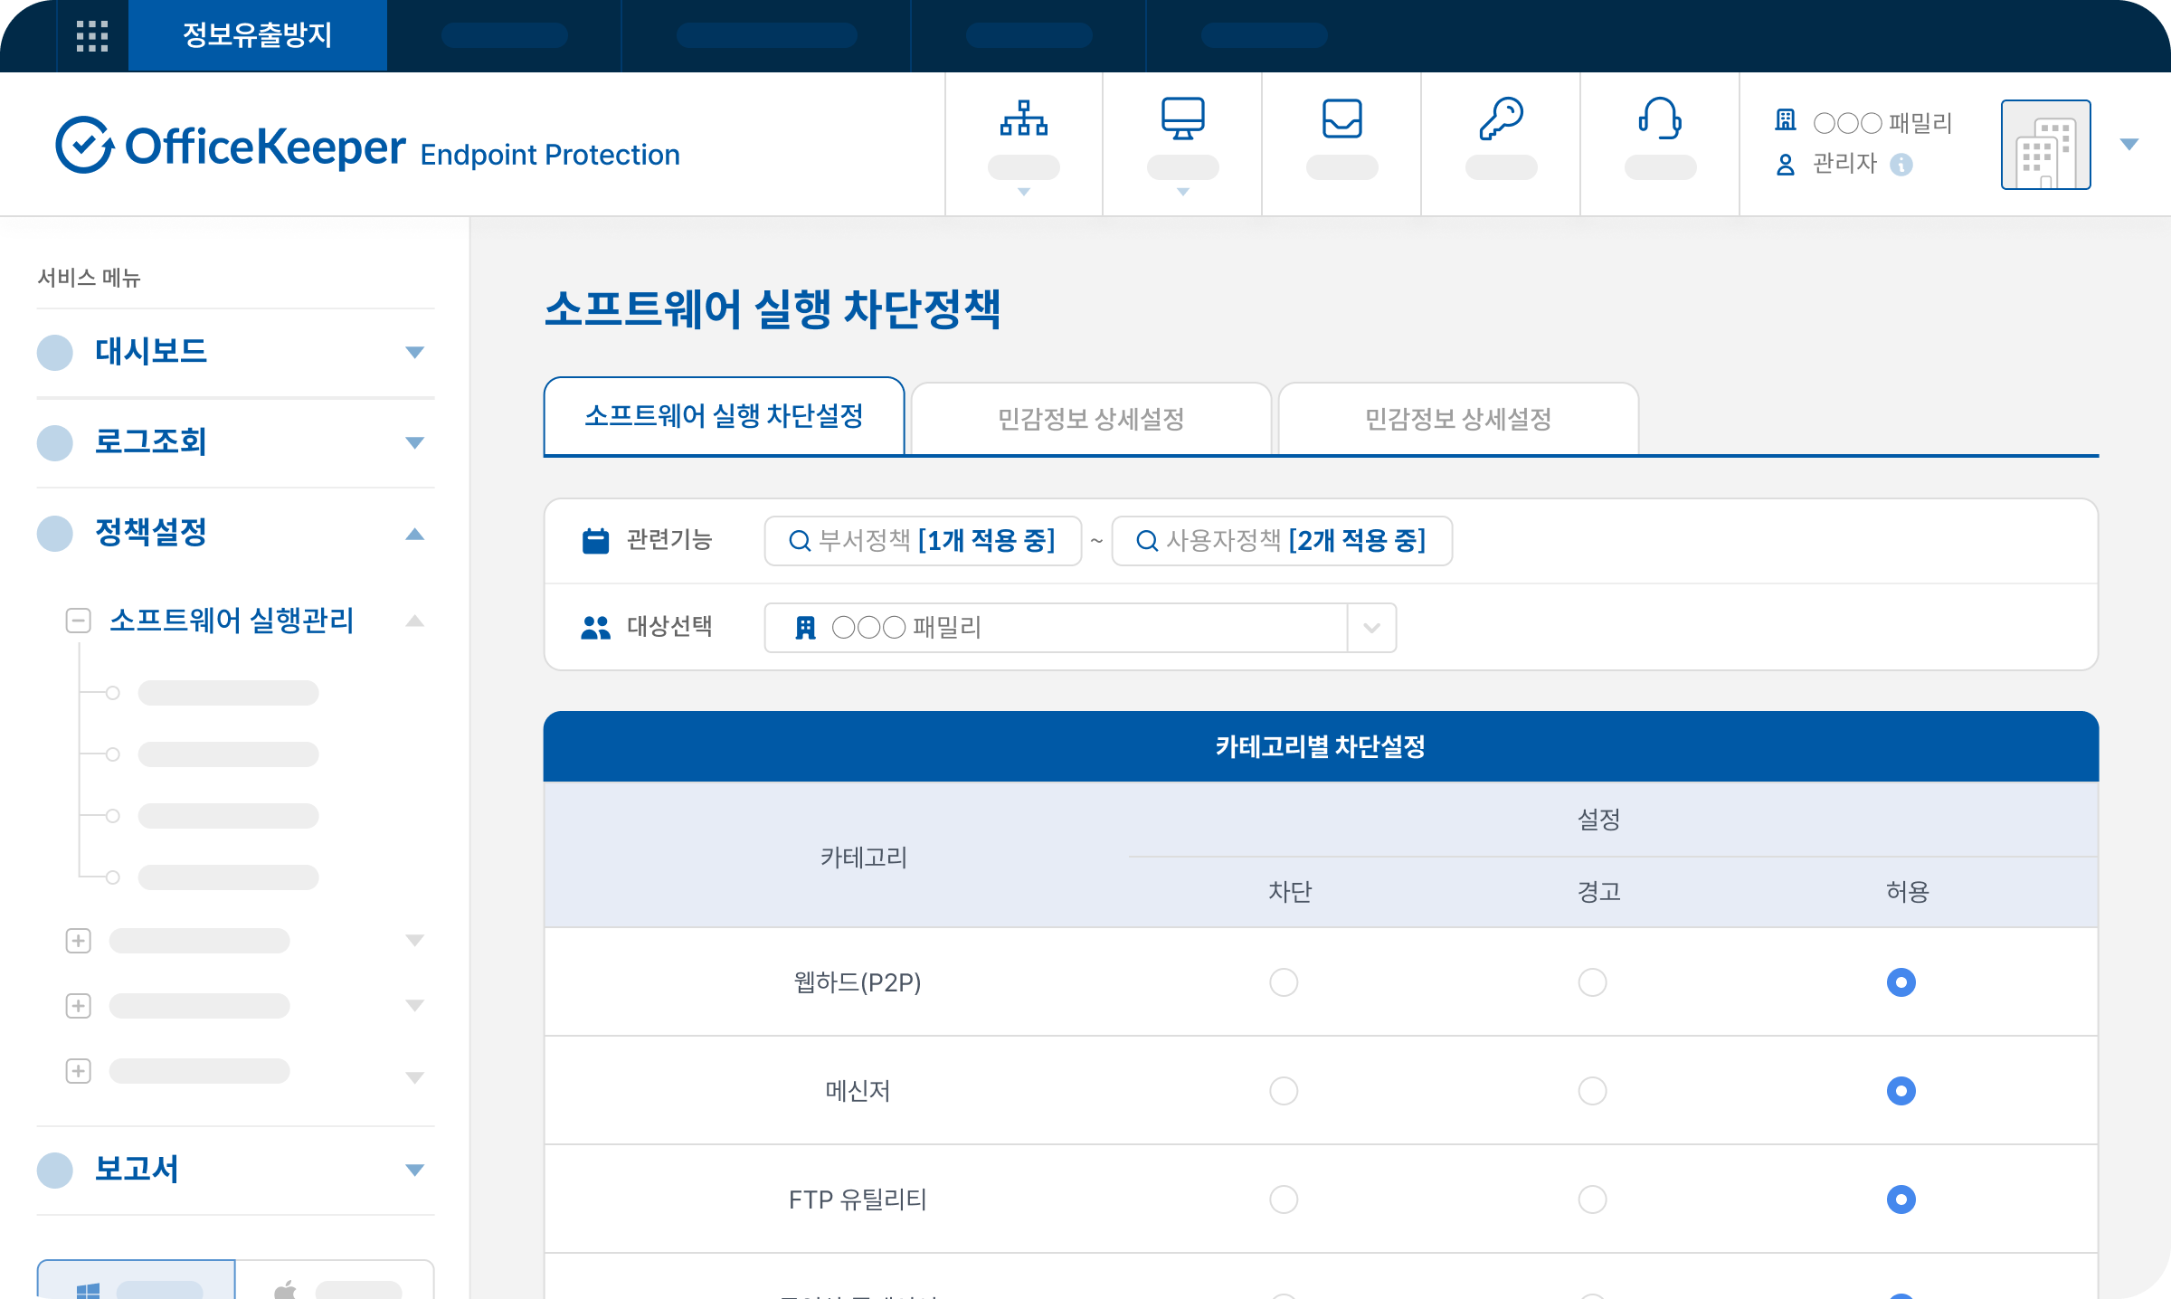Click 부서정책 [1개 적용 중] search button

(923, 541)
